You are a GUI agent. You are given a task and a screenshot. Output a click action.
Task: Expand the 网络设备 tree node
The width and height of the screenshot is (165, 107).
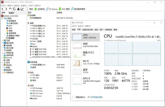coord(2,55)
